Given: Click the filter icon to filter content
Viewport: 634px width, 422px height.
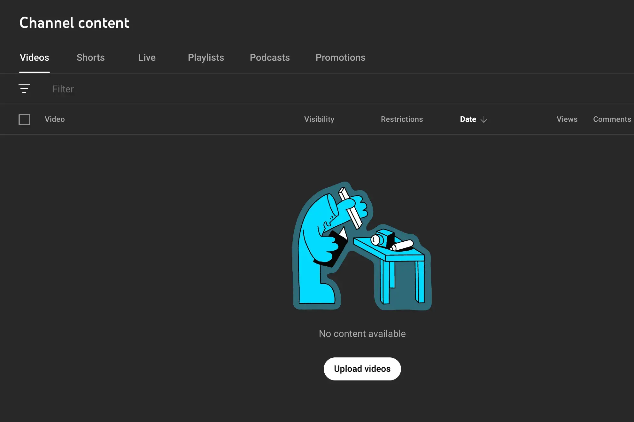Looking at the screenshot, I should pos(24,89).
